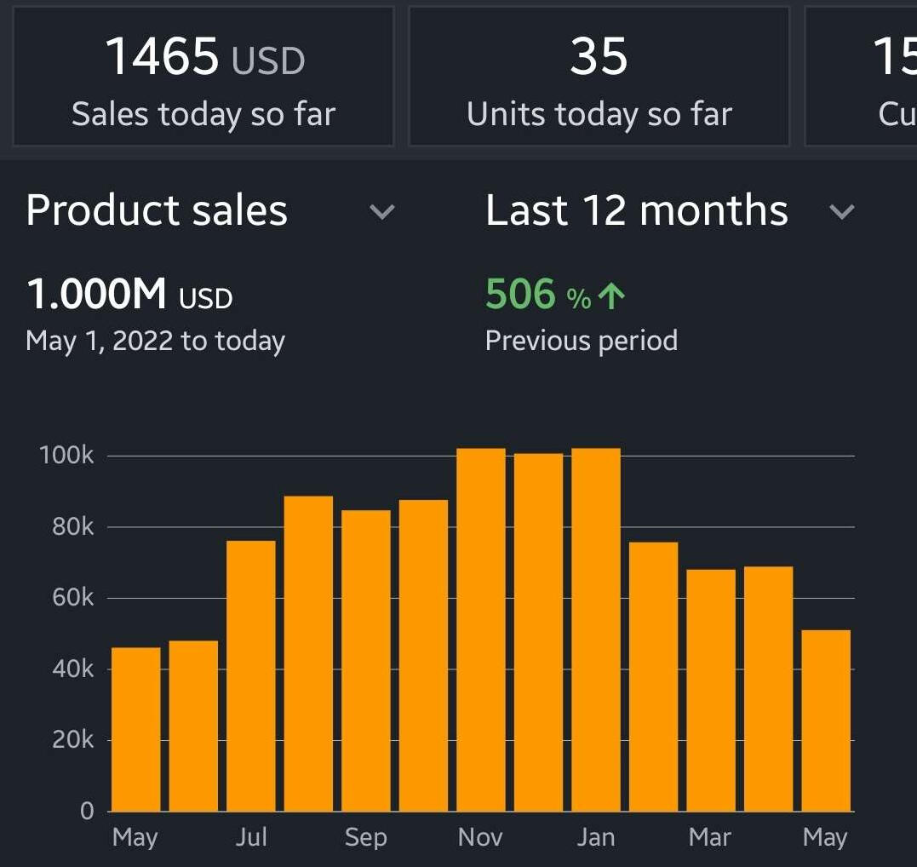Select the March sales bar
The image size is (917, 867).
point(711,690)
